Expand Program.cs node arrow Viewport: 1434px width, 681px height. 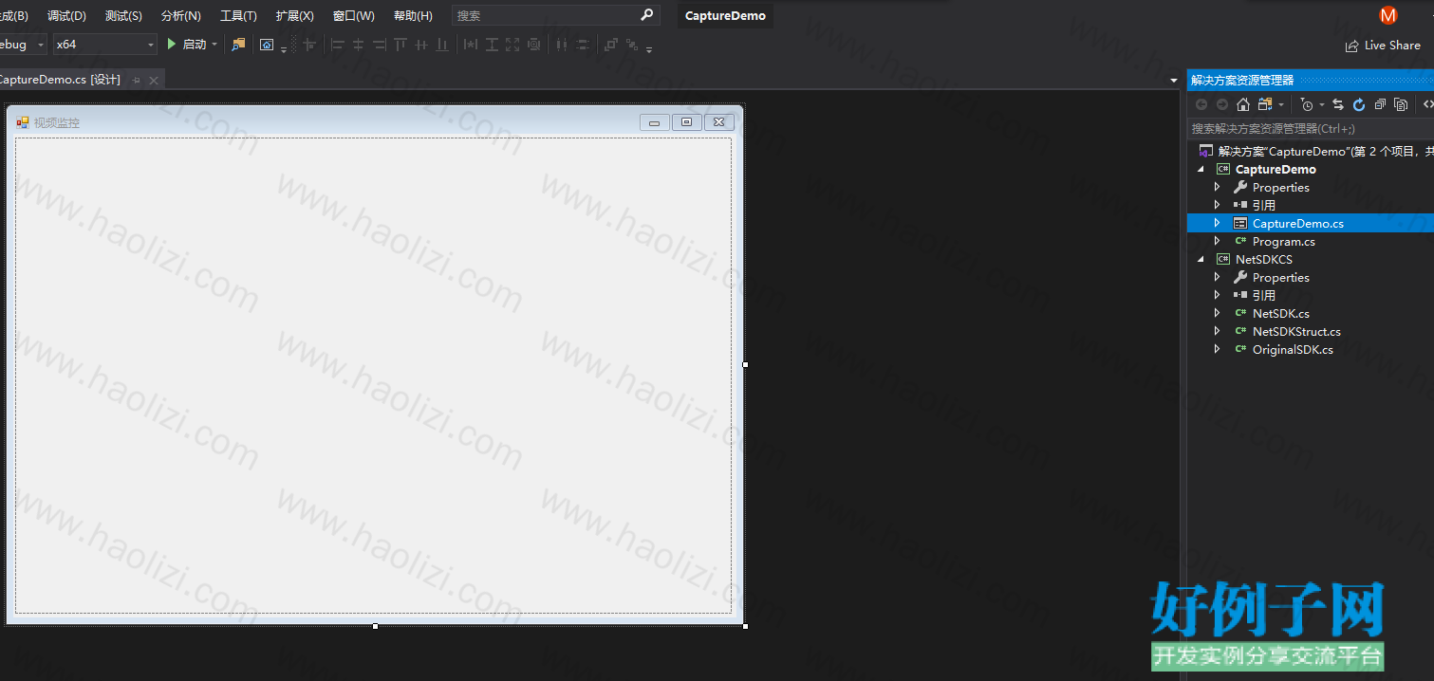coord(1218,241)
